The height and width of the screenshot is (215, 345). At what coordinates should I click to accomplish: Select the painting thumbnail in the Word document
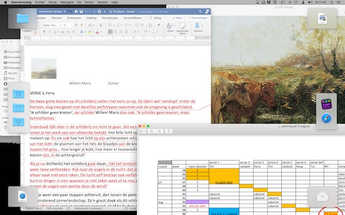tap(44, 68)
